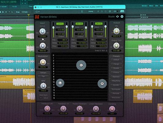This screenshot has height=123, width=163.
Task: Click the Master Feedback knob
Action: coord(80,109)
